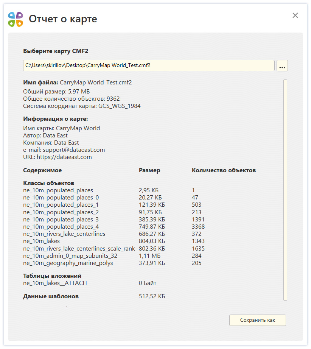Click the object count 1635

click(198, 249)
